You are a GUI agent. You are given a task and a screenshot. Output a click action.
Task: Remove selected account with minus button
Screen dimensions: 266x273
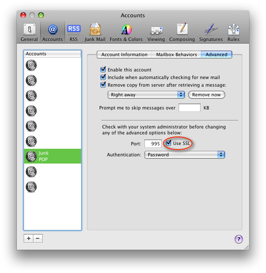[38, 238]
